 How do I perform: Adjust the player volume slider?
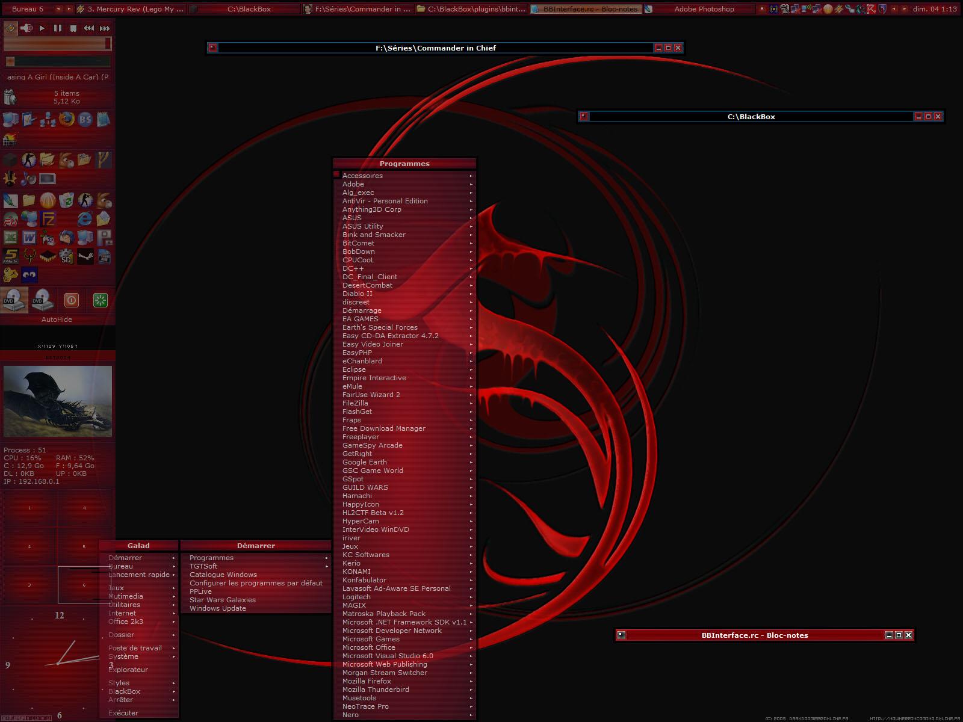(x=58, y=43)
